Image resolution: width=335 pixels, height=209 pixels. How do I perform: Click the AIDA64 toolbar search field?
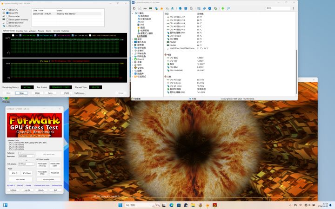click(x=278, y=8)
